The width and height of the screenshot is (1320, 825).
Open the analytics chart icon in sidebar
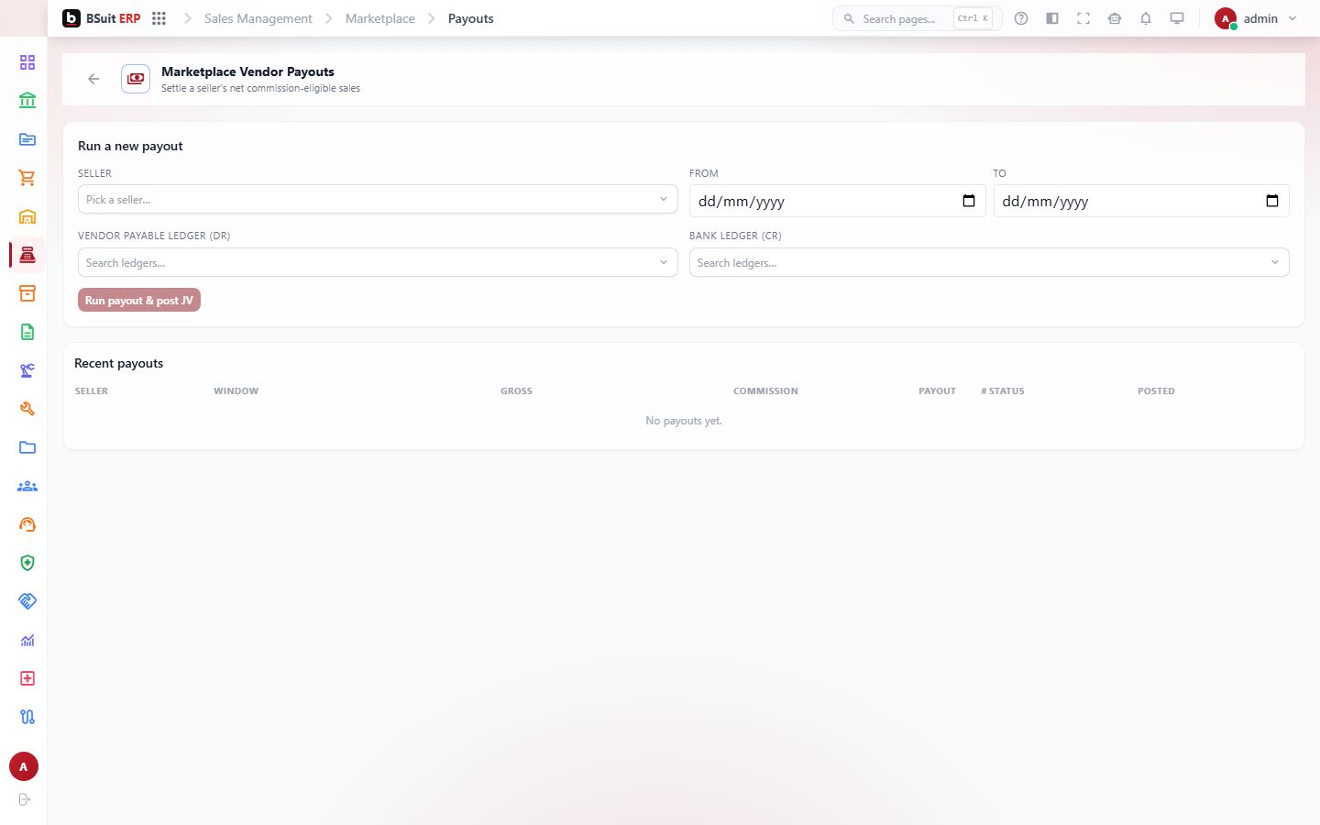pos(27,640)
